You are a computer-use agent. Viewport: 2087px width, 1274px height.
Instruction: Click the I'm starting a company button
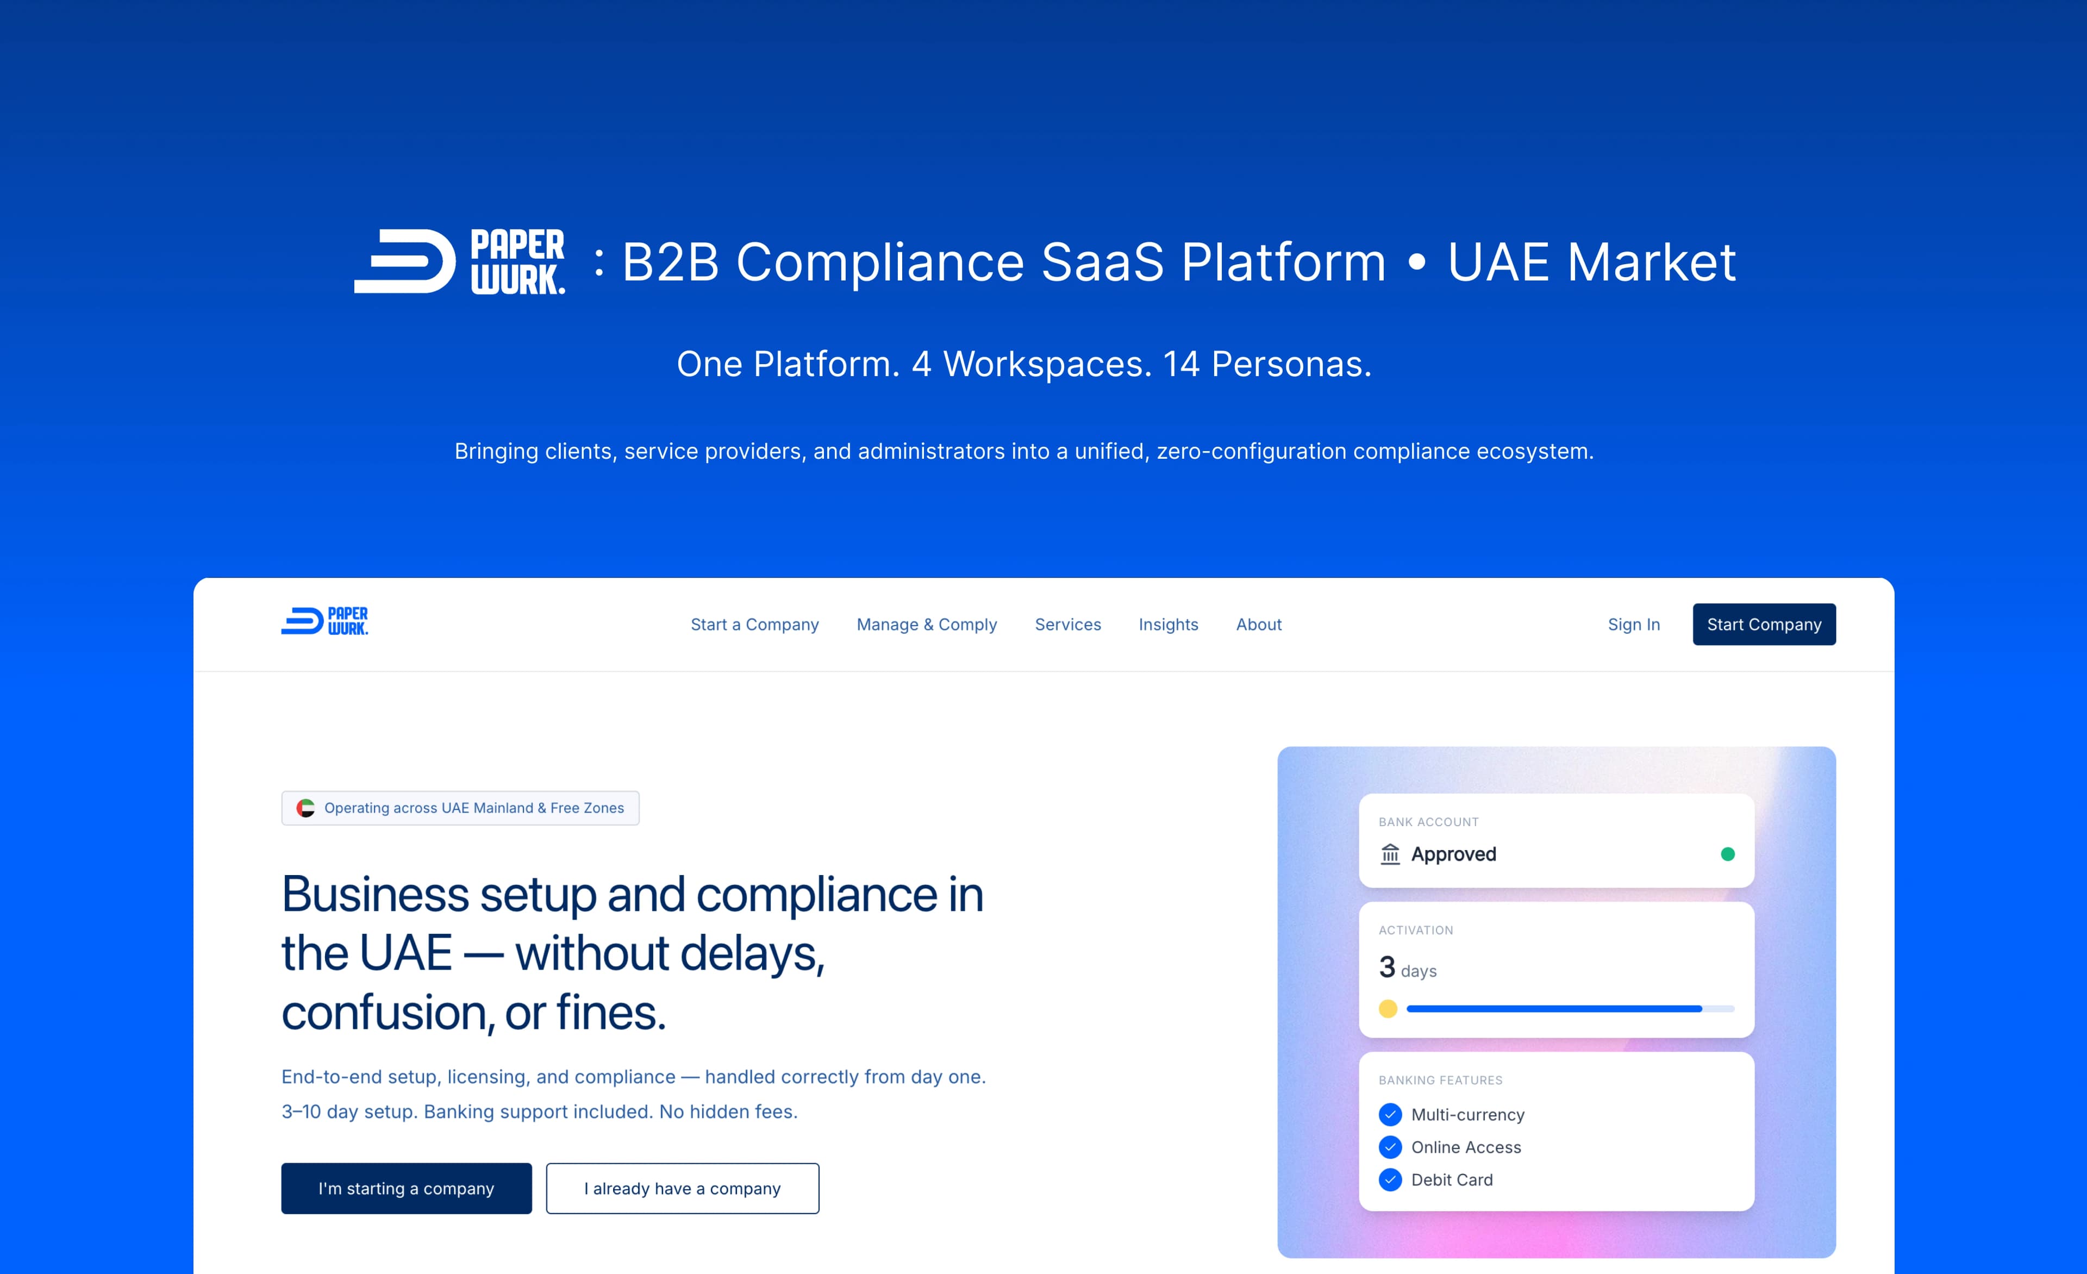click(x=407, y=1189)
